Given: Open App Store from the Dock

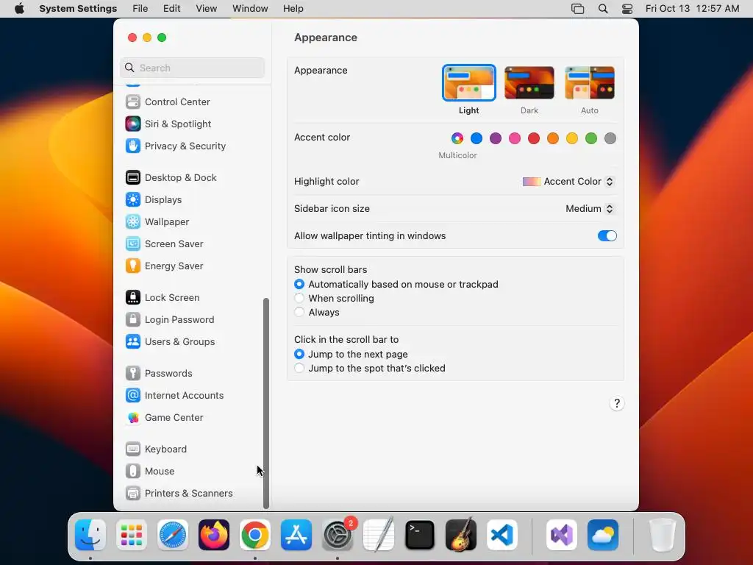Looking at the screenshot, I should (296, 536).
